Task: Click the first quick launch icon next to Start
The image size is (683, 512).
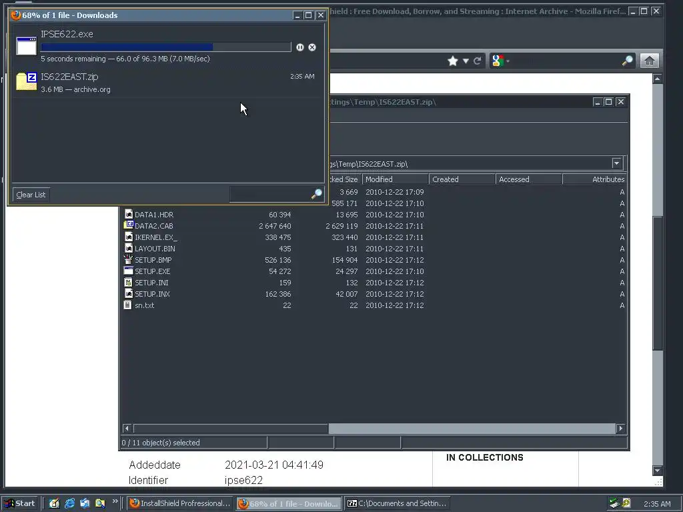Action: pos(54,503)
